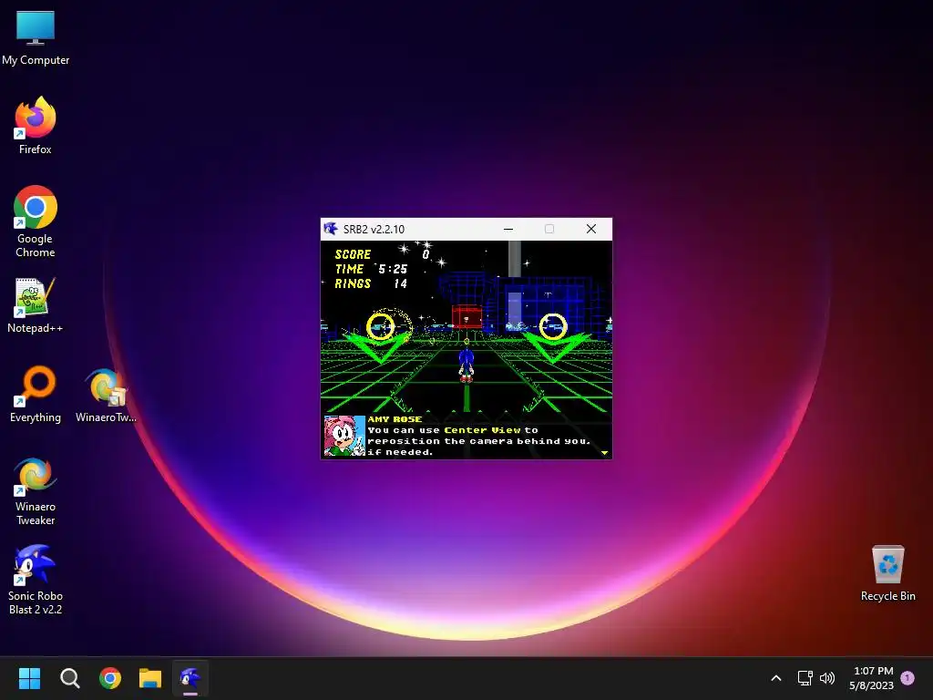
Task: Open File Explorer from the taskbar
Action: click(x=150, y=678)
